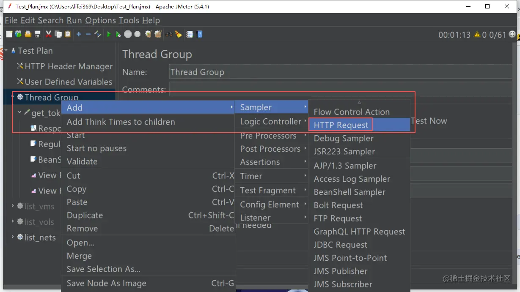Expand the list_nets tree node
520x292 pixels.
click(13, 237)
